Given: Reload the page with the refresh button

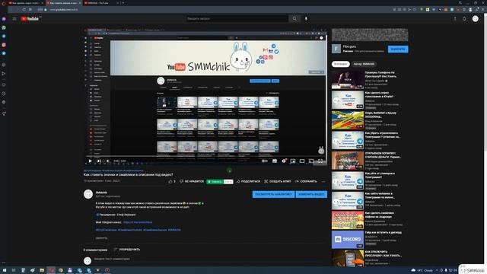Looking at the screenshot, I should [24, 10].
